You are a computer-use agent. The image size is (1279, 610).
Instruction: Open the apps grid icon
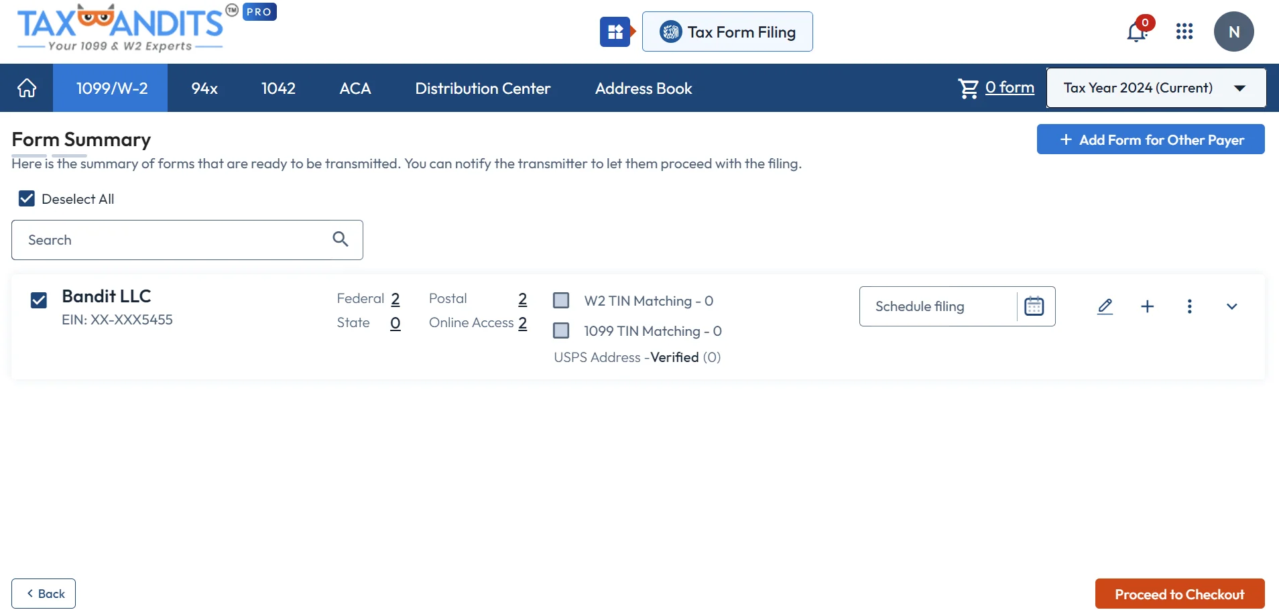1185,32
